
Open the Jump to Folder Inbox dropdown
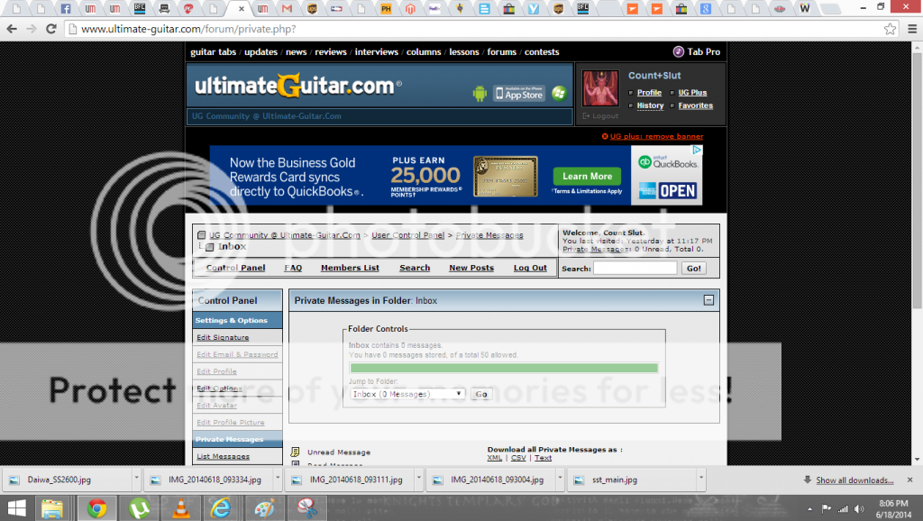pyautogui.click(x=407, y=394)
